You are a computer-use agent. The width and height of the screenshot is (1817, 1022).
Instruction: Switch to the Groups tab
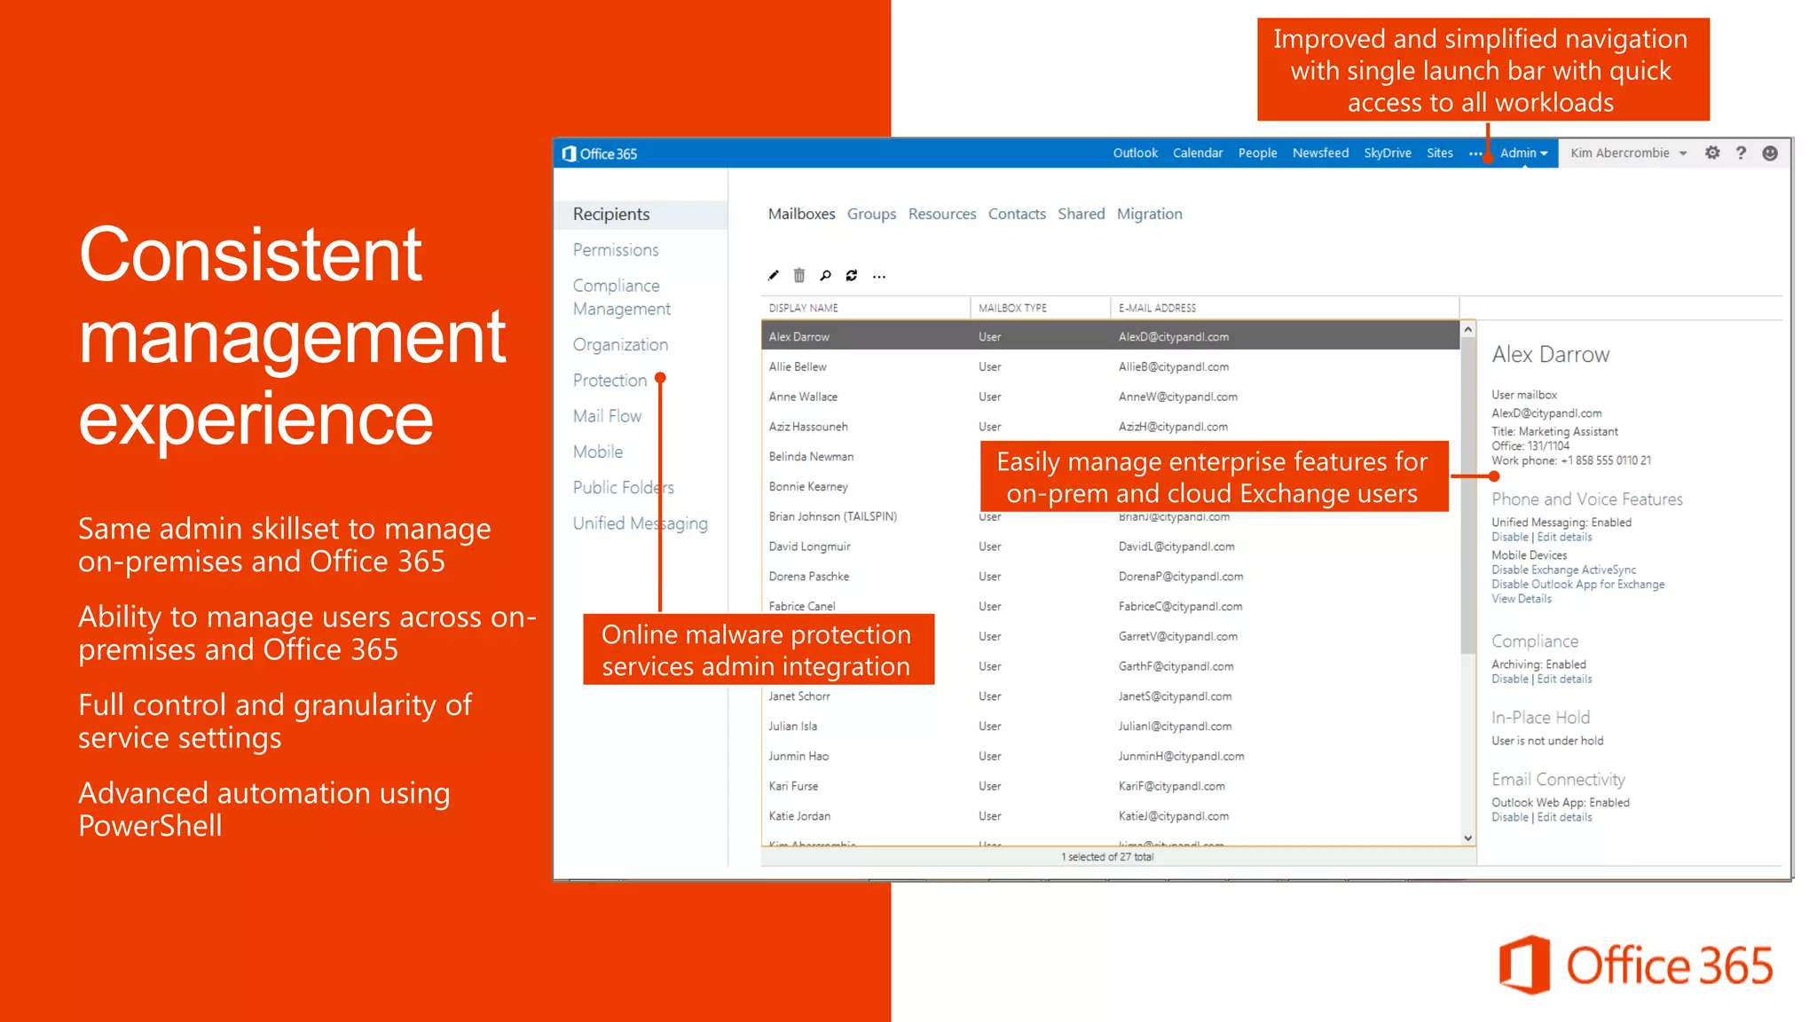871,214
